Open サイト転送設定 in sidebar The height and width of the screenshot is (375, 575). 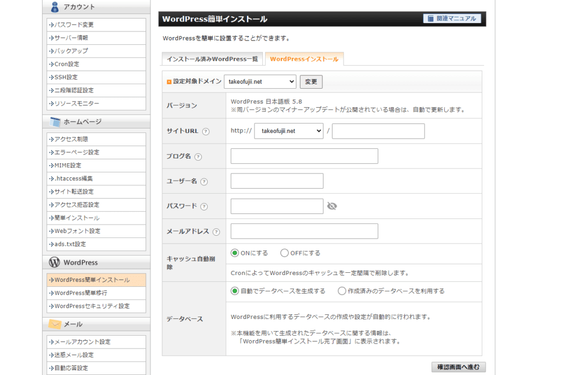pyautogui.click(x=96, y=192)
